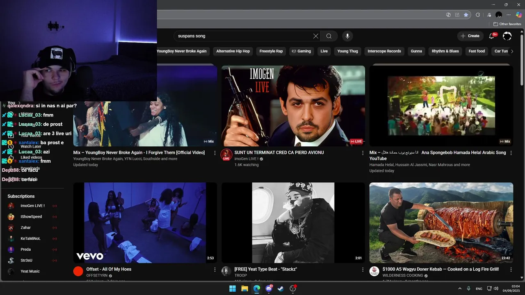Open Wagyu Doner Kebab video thumbnail

pyautogui.click(x=441, y=222)
